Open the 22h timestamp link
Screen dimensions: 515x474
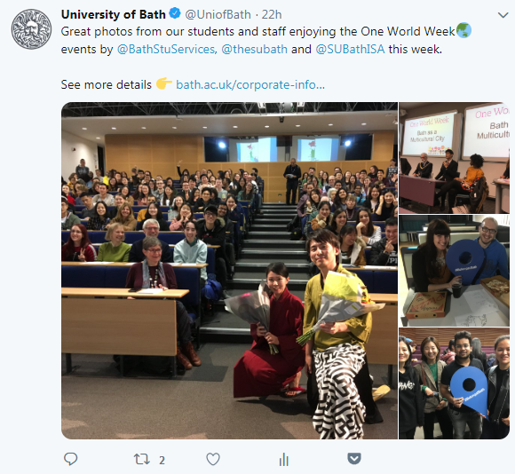coord(272,15)
